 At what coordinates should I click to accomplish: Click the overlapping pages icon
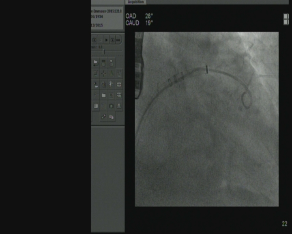point(103,84)
